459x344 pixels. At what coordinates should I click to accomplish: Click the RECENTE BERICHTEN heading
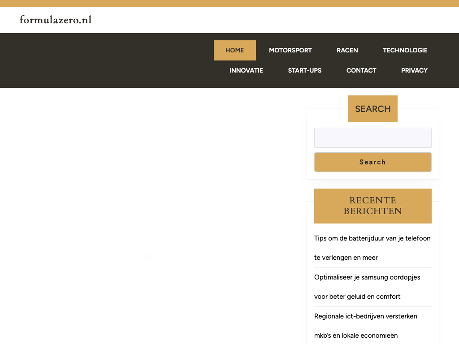click(372, 206)
